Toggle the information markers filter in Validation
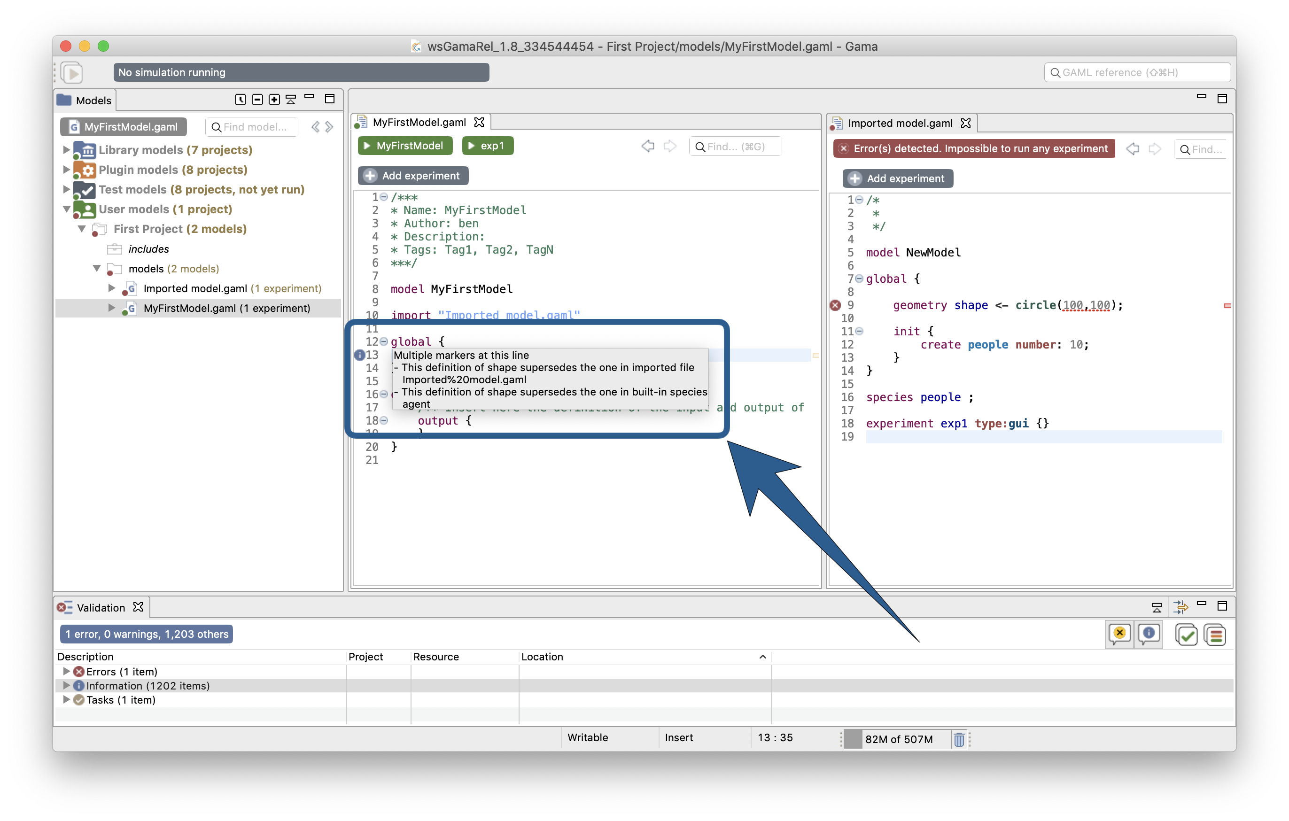Image resolution: width=1289 pixels, height=821 pixels. tap(1149, 635)
